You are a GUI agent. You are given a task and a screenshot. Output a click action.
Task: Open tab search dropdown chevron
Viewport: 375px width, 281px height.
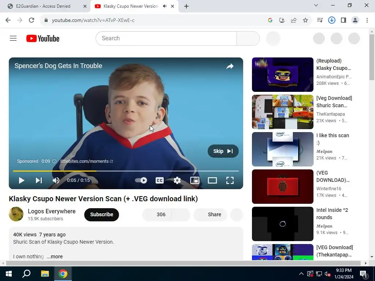pyautogui.click(x=316, y=5)
